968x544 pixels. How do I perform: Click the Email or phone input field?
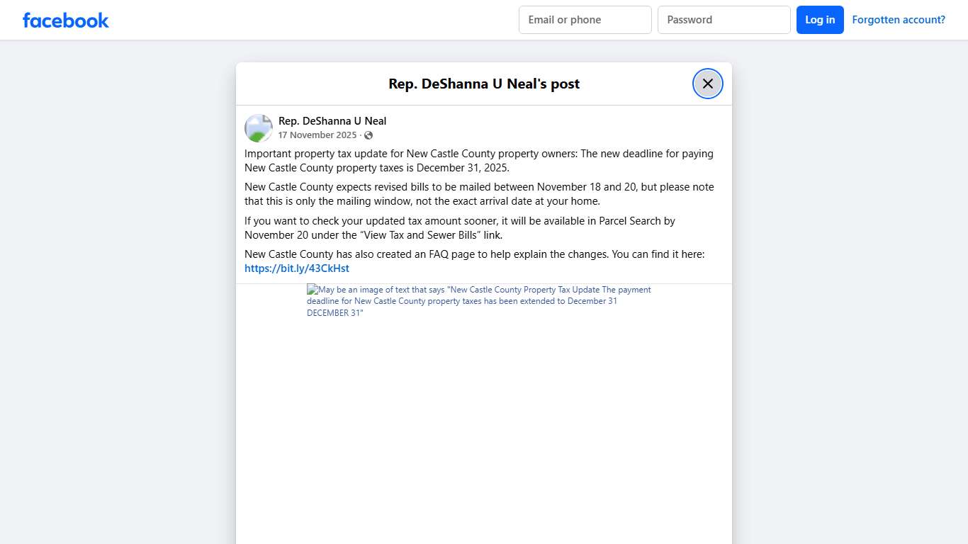(585, 19)
